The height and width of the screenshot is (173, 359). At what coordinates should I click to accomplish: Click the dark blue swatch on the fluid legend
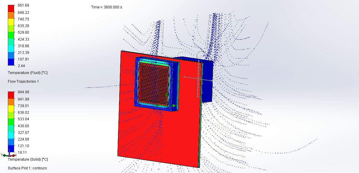tap(11, 62)
